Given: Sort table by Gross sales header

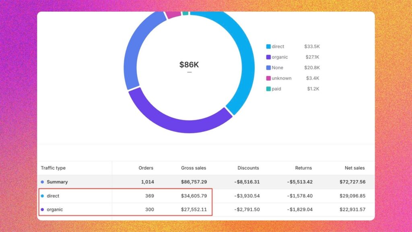Looking at the screenshot, I should [x=194, y=168].
